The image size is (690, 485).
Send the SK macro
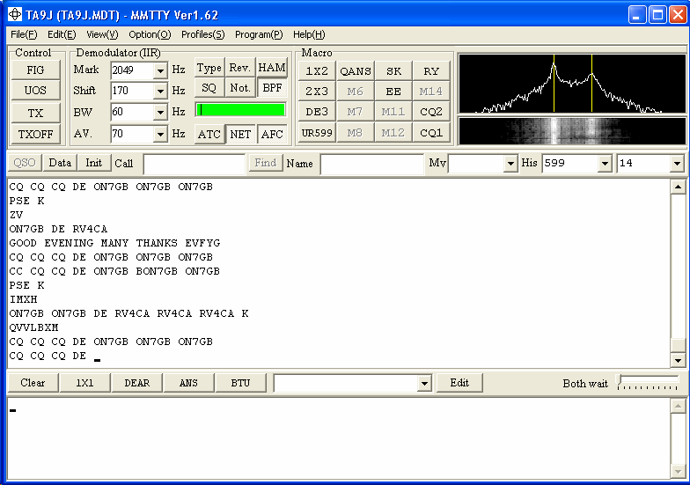393,70
